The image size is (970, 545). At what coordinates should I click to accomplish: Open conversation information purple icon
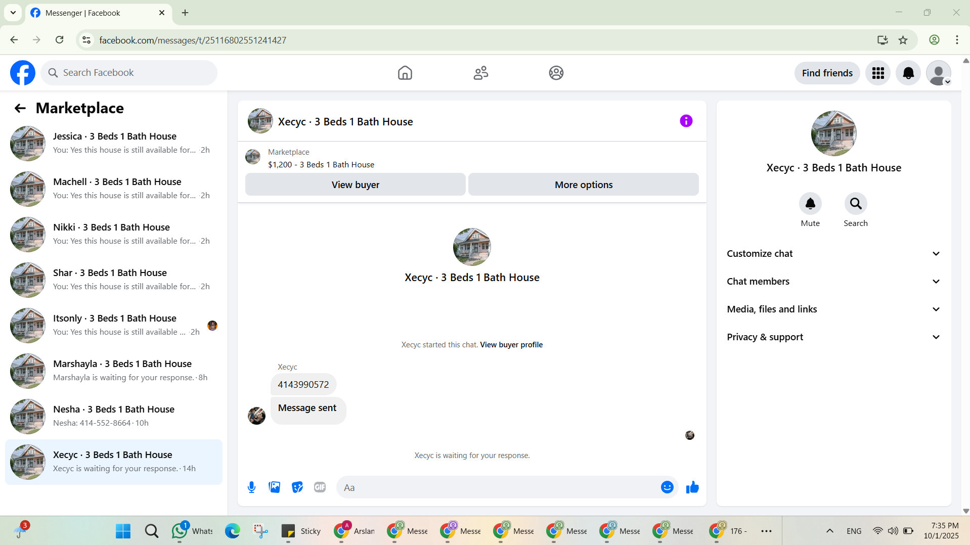pos(686,121)
